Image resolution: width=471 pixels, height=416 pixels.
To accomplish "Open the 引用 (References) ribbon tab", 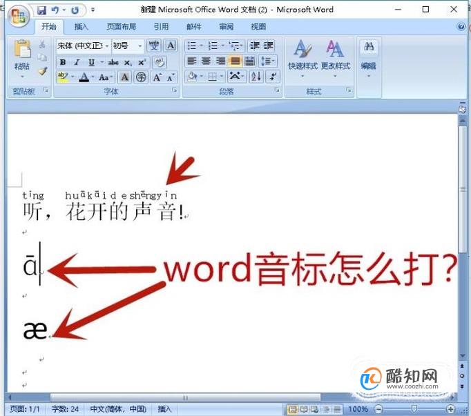I will click(162, 27).
